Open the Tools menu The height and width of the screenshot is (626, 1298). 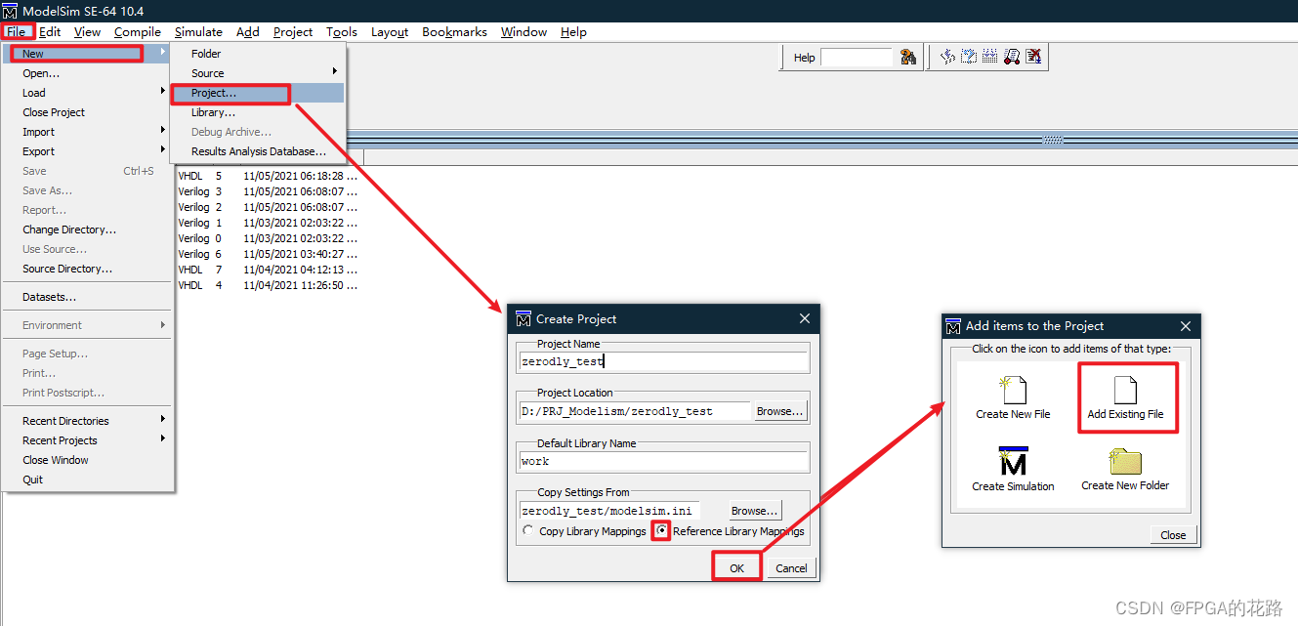pyautogui.click(x=342, y=31)
